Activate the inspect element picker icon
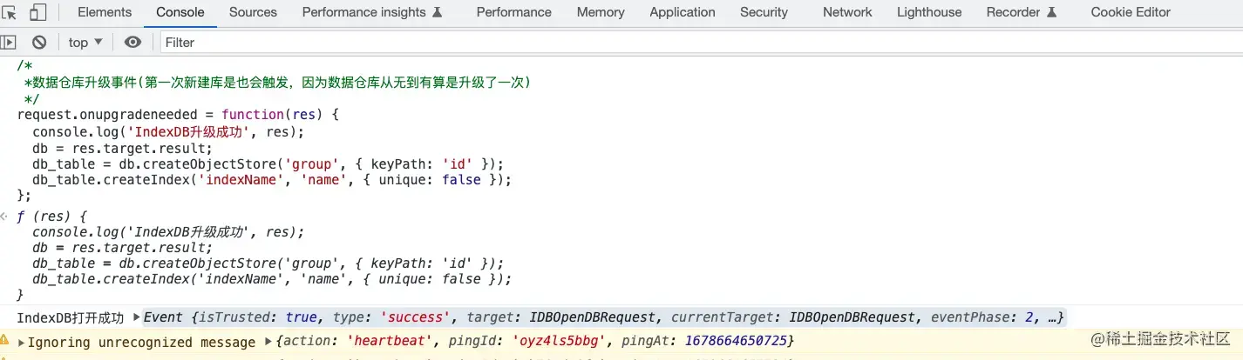This screenshot has width=1243, height=360. (10, 12)
